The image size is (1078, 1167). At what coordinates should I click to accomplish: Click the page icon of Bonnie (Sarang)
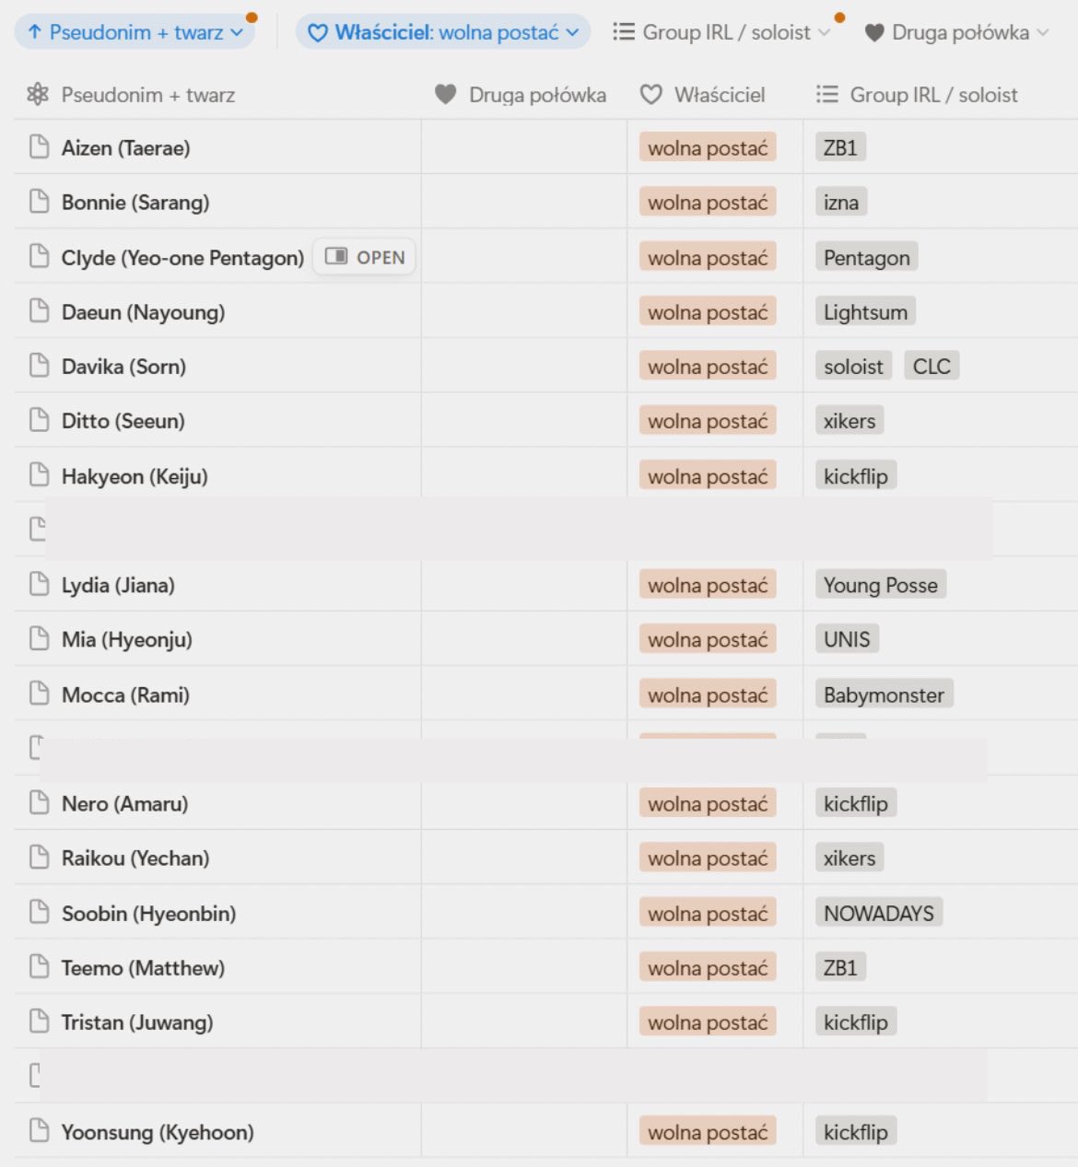click(x=39, y=201)
